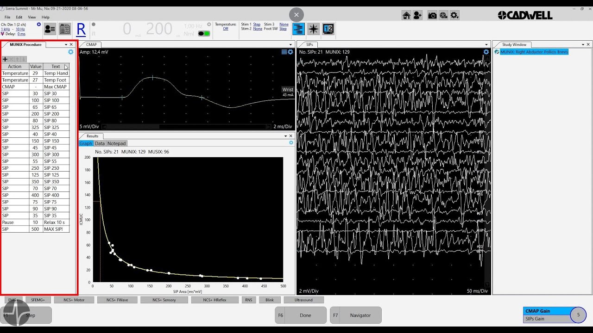593x333 pixels.
Task: Open the SFEMG+ protocol
Action: point(38,300)
